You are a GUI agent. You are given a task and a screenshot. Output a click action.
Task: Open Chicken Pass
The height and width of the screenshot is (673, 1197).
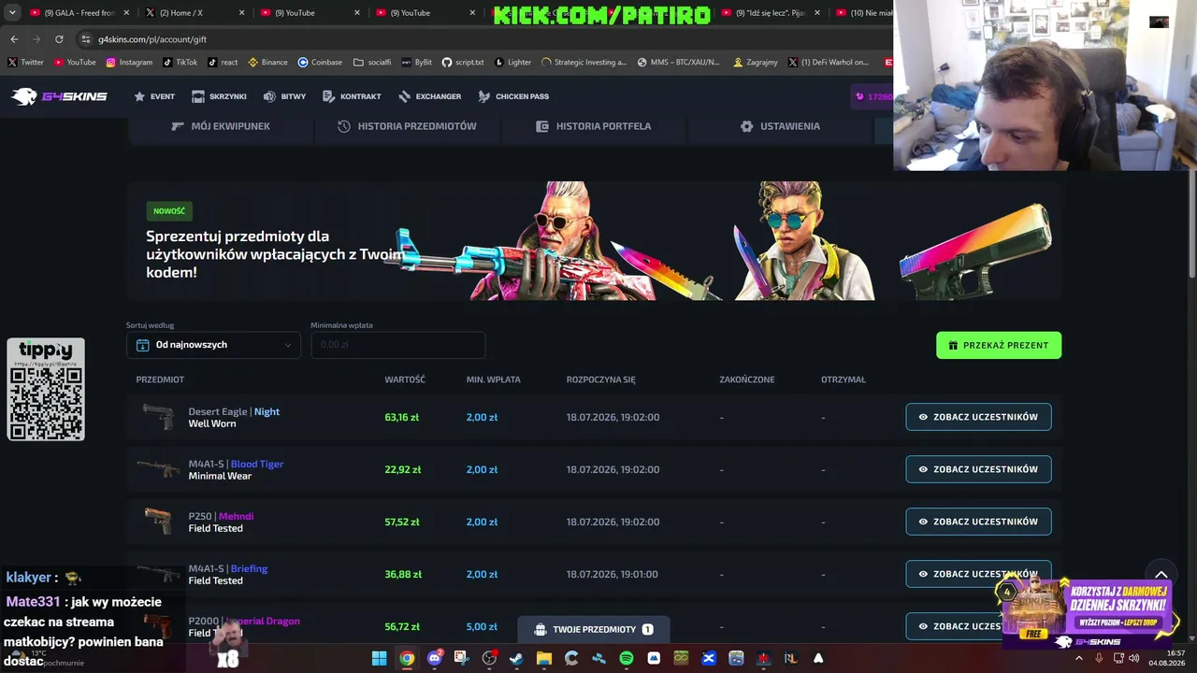513,96
